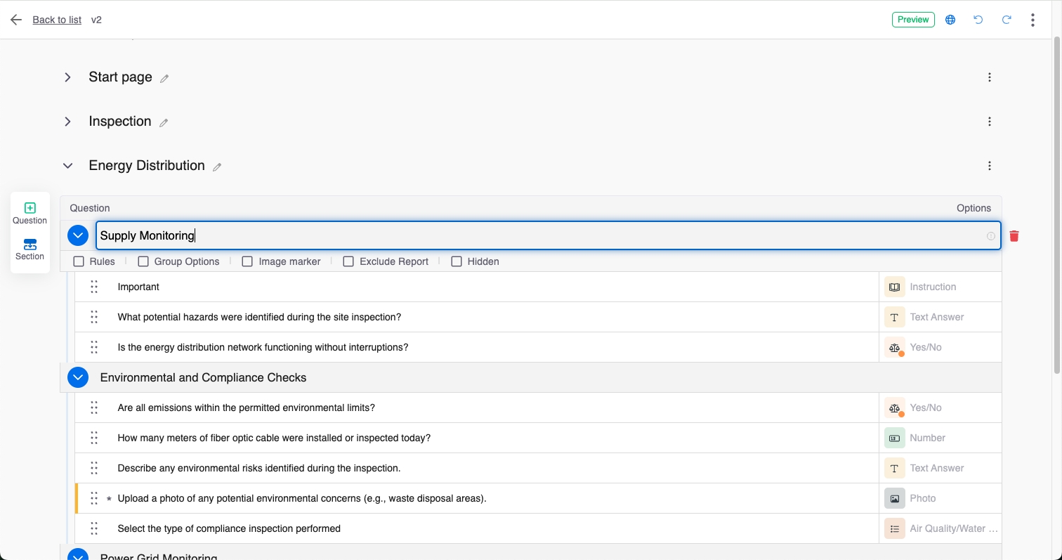Click the Preview button
The width and height of the screenshot is (1062, 560).
(x=913, y=20)
